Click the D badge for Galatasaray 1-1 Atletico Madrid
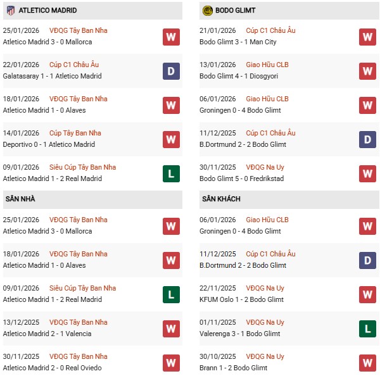The width and height of the screenshot is (380, 376). pos(170,71)
